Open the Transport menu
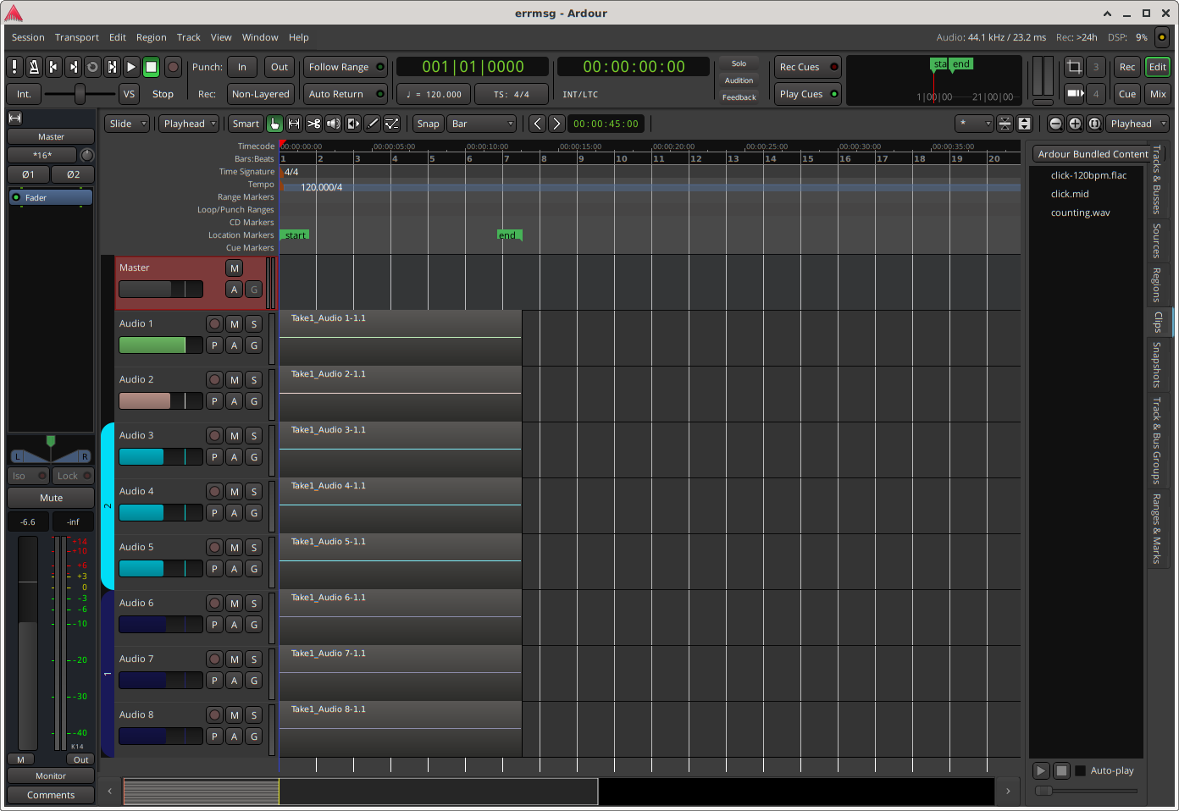 click(76, 37)
